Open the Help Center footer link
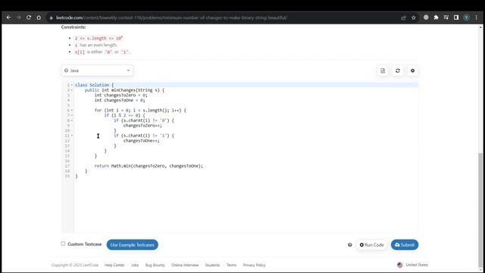Viewport: 485px width, 273px height. 114,265
